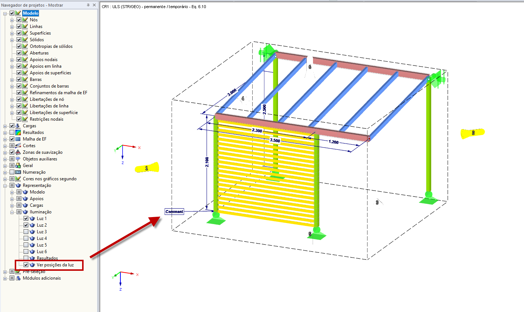Click light position marker 2 in viewport

473,133
